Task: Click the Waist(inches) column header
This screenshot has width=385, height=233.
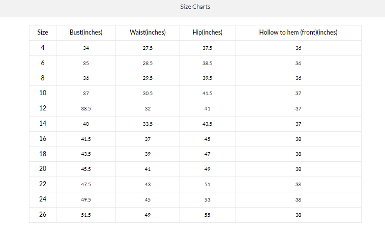Action: tap(148, 33)
